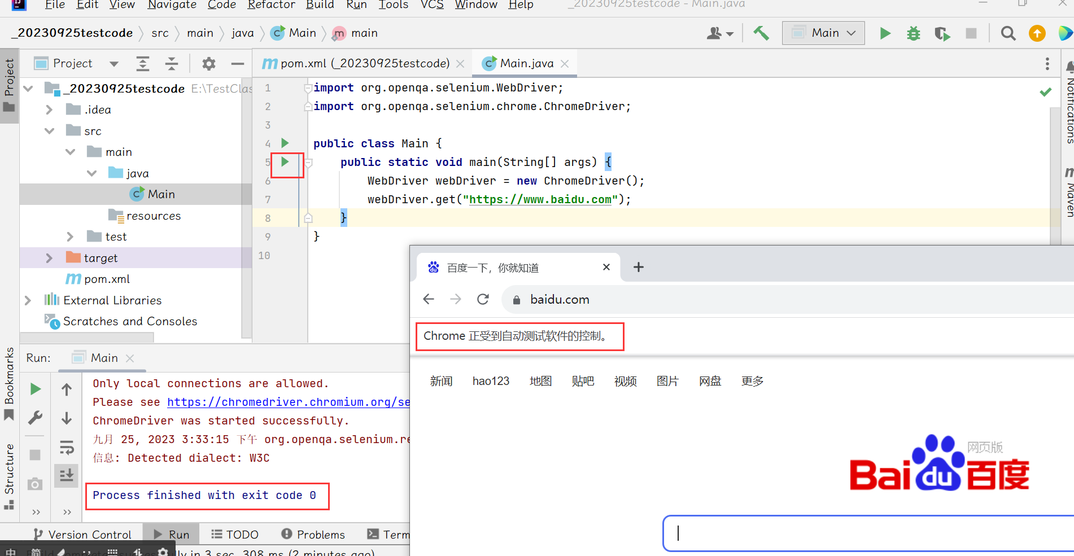1074x556 pixels.
Task: Hide the Project tool window
Action: click(238, 64)
